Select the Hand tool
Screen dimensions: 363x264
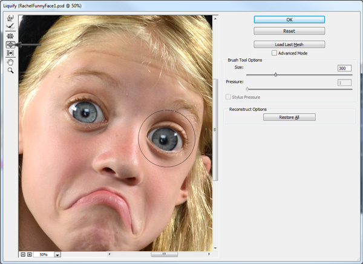pyautogui.click(x=10, y=62)
